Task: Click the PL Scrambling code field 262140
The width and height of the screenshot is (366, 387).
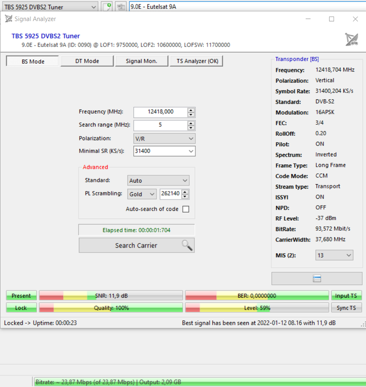Action: (x=170, y=194)
